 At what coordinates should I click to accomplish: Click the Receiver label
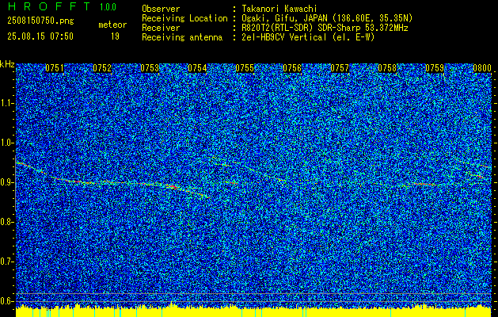pyautogui.click(x=161, y=28)
